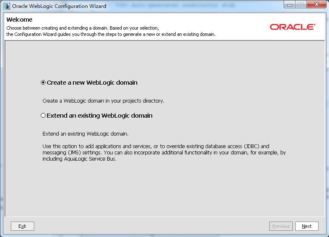329x237 pixels.
Task: Click the disabled Previous button
Action: click(x=281, y=226)
